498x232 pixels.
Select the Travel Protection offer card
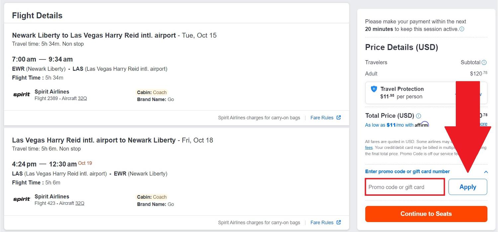point(426,93)
